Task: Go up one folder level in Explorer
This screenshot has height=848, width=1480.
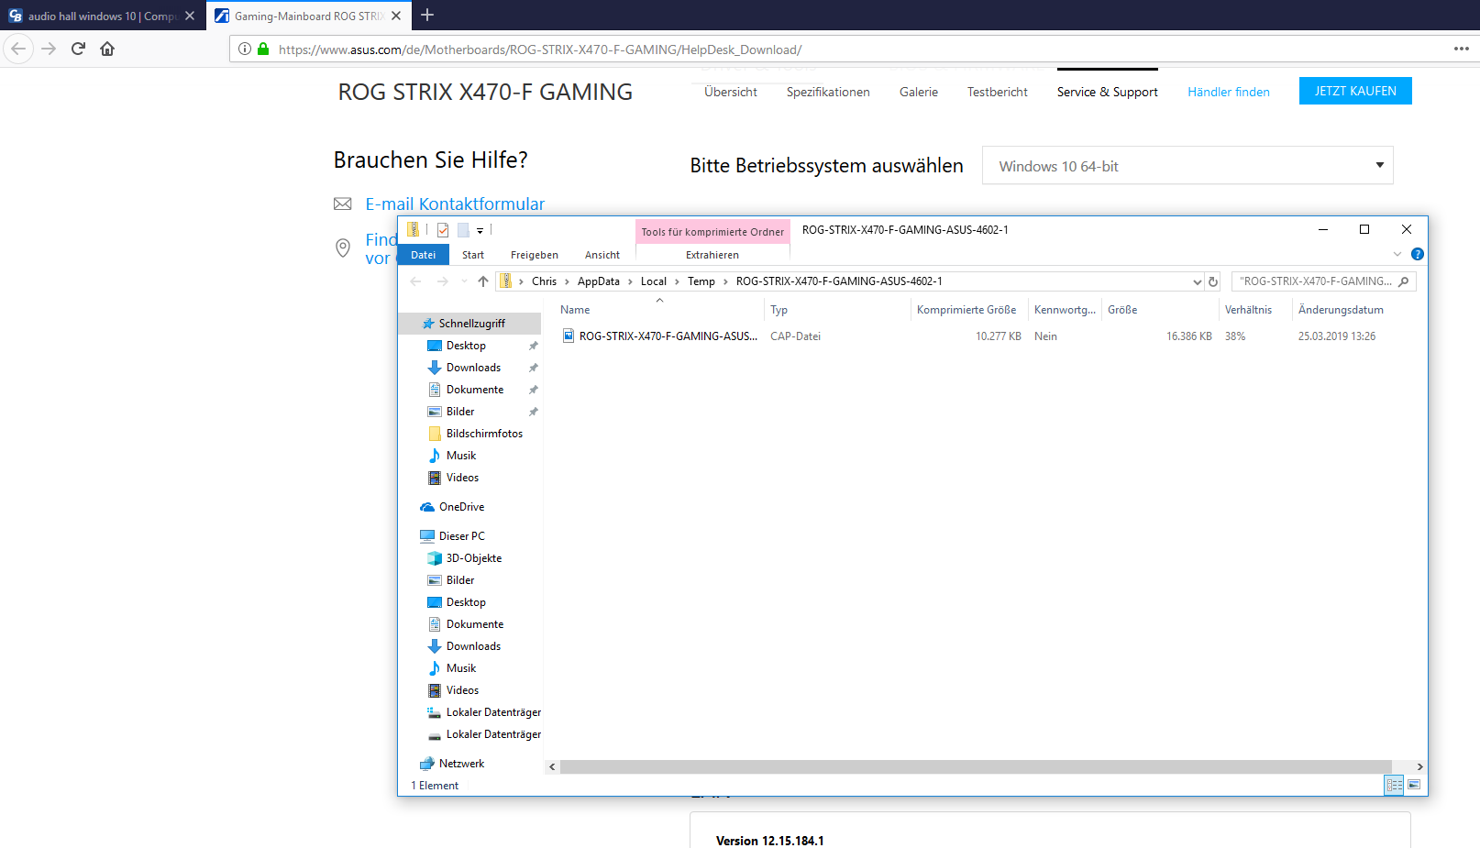Action: 483,281
